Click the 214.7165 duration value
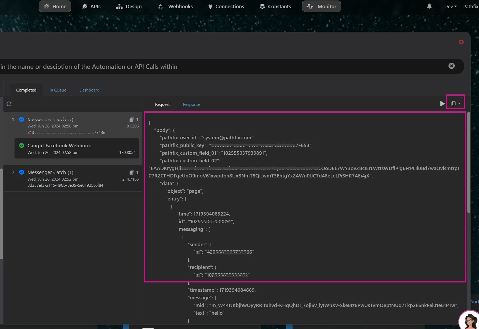 [130, 179]
